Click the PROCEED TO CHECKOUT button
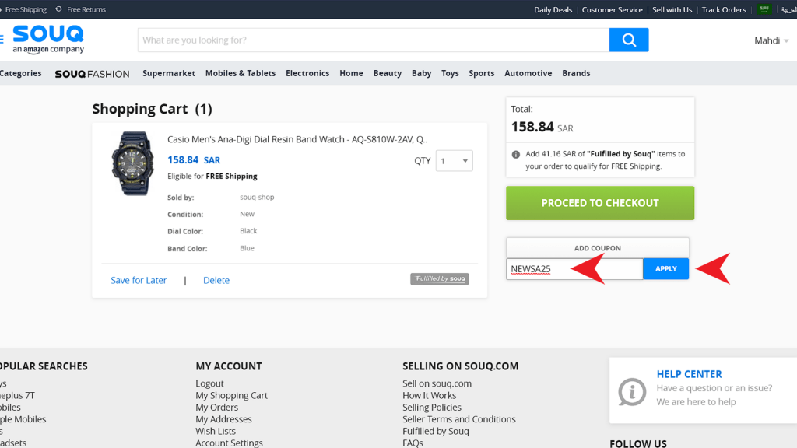This screenshot has height=448, width=797. click(x=599, y=202)
